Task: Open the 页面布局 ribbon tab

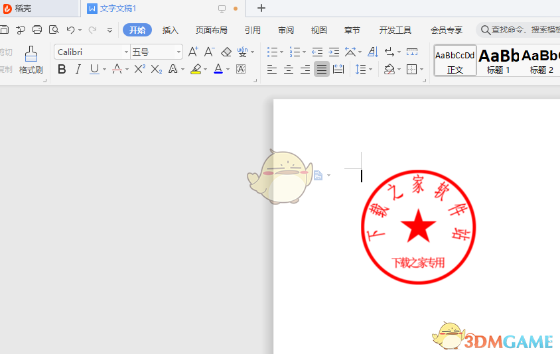Action: click(212, 30)
